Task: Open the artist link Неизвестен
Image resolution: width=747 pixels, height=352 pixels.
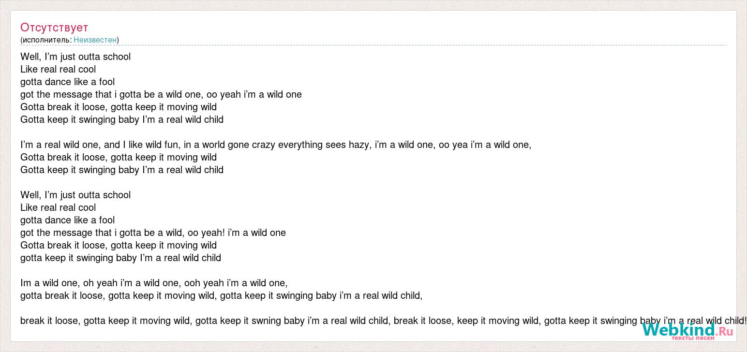Action: [95, 40]
